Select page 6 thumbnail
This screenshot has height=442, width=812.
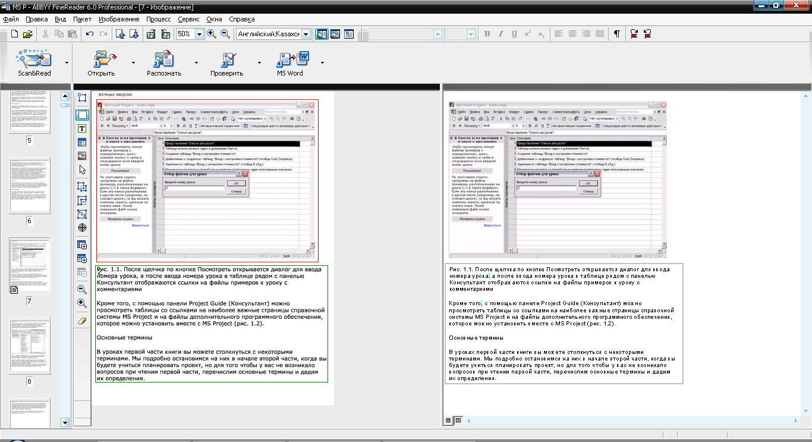point(29,186)
